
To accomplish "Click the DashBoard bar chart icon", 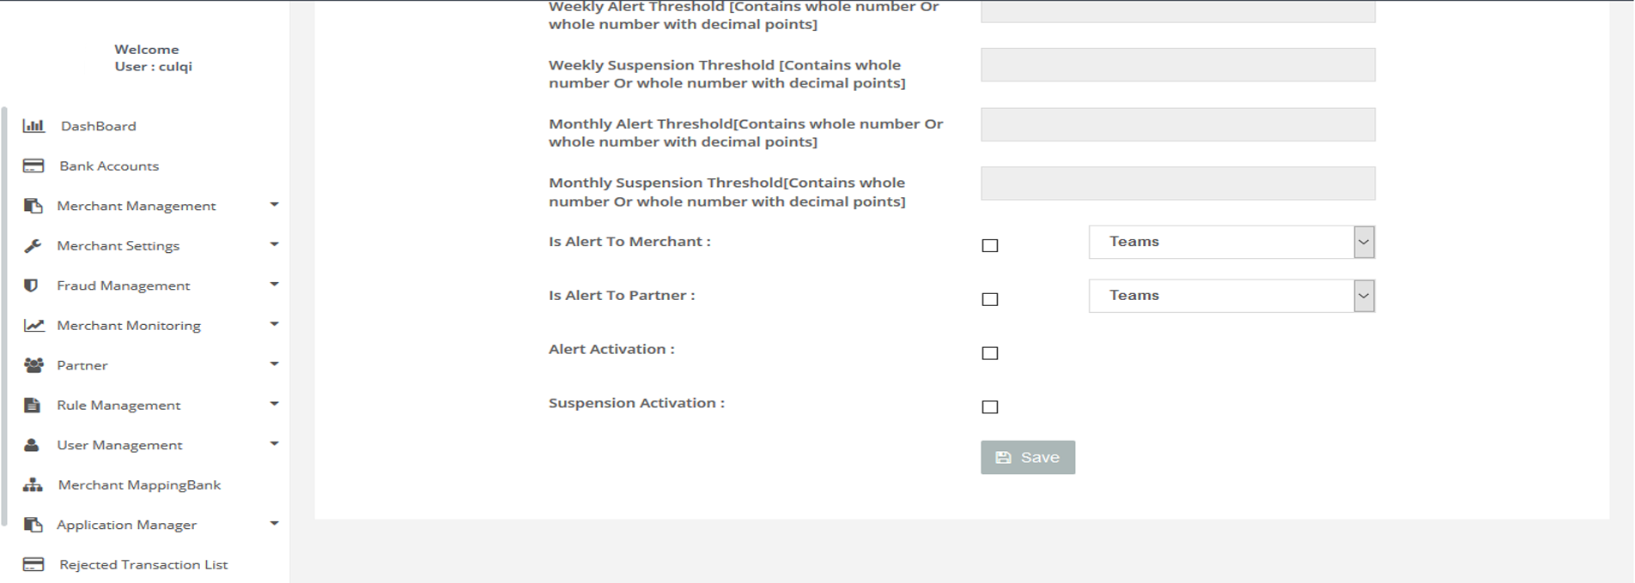I will pyautogui.click(x=33, y=126).
